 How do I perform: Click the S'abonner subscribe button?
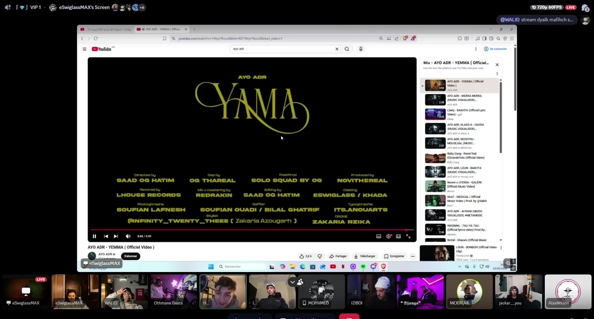pos(130,256)
